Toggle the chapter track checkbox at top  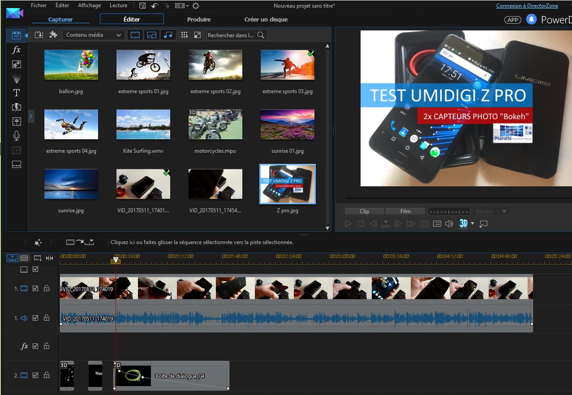pyautogui.click(x=35, y=269)
